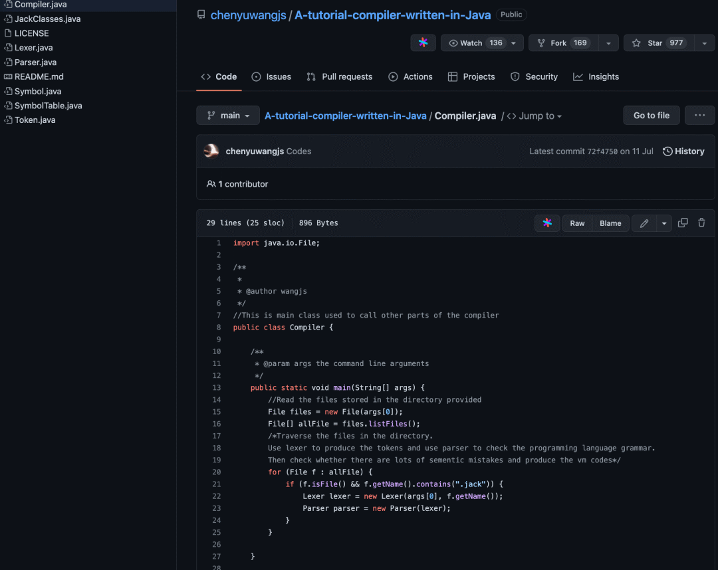Show the 1 contributor list
Image resolution: width=718 pixels, height=570 pixels.
[x=237, y=184]
